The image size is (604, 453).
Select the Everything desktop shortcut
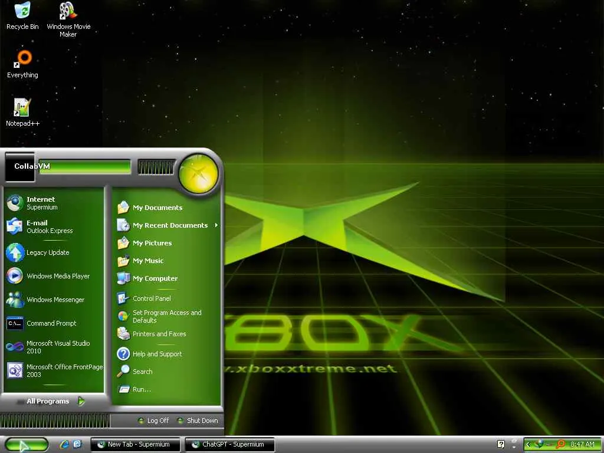point(22,64)
